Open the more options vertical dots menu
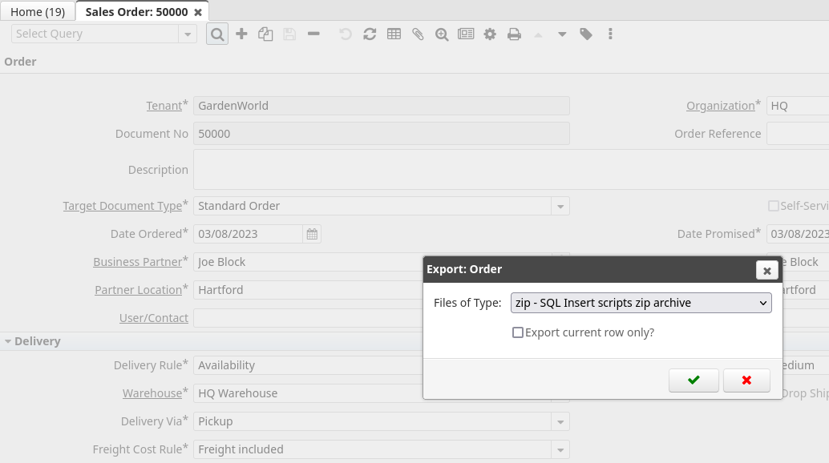The width and height of the screenshot is (829, 463). point(610,34)
